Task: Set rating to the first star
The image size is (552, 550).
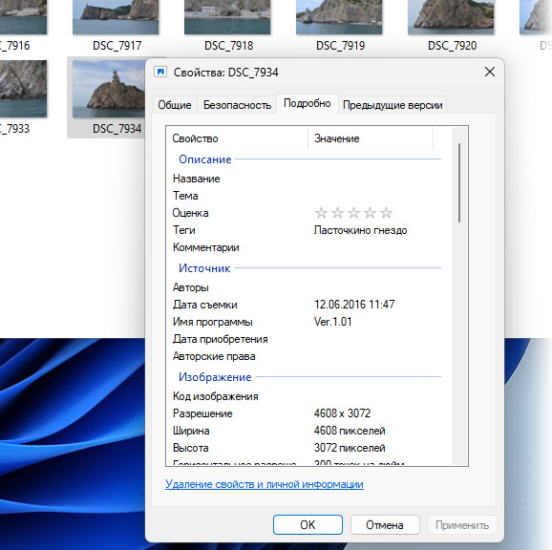Action: click(321, 213)
